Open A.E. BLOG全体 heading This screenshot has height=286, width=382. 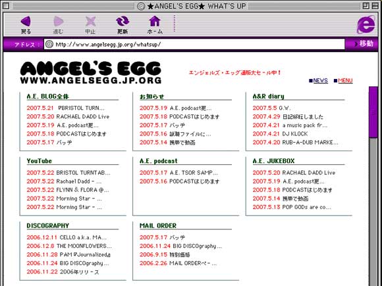coord(47,96)
